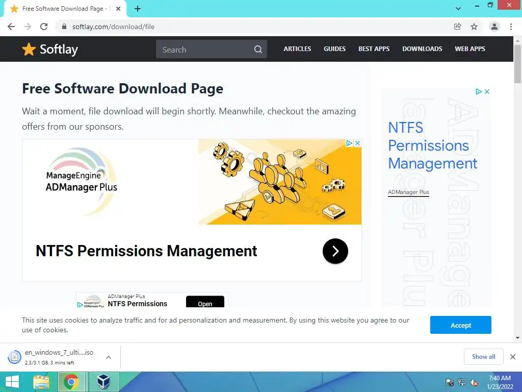The height and width of the screenshot is (392, 522).
Task: Click the sidebar NTFS Permissions Management link
Action: coord(432,145)
